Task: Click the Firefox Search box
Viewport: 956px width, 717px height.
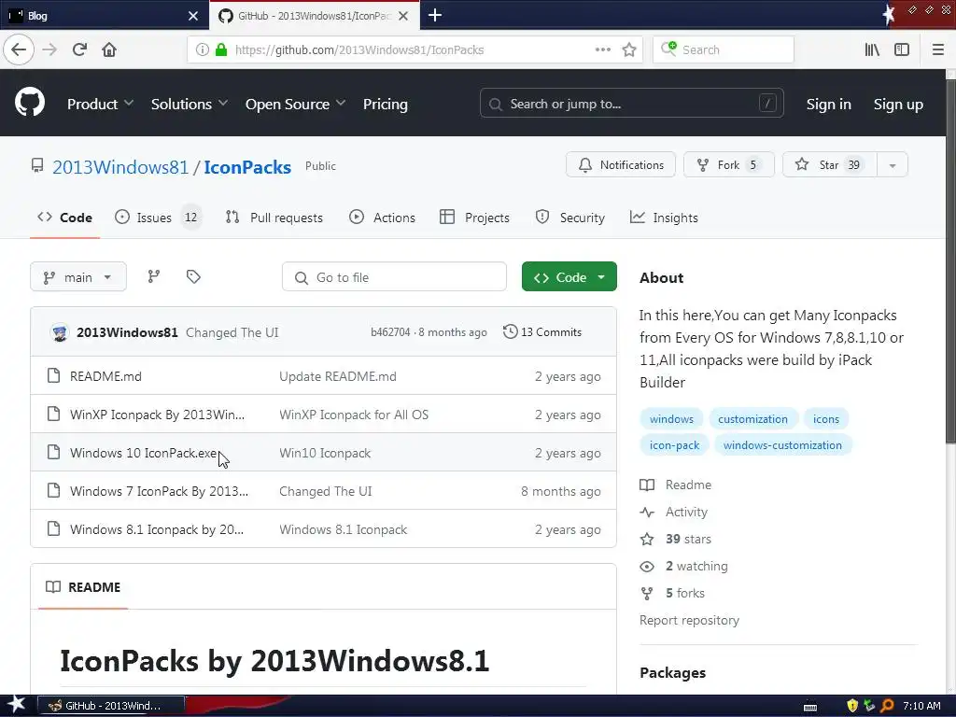Action: (x=724, y=50)
